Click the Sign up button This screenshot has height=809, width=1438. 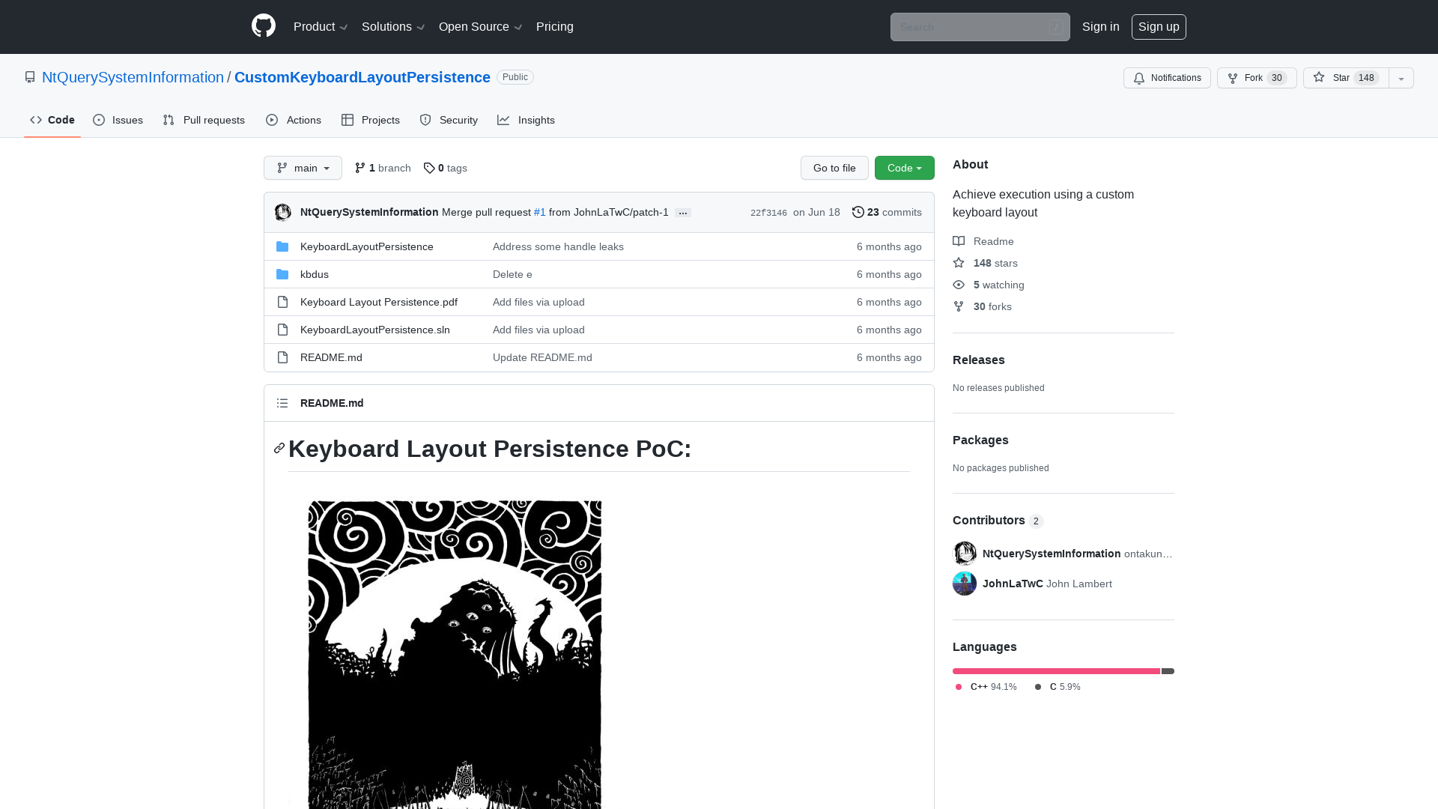pyautogui.click(x=1159, y=27)
